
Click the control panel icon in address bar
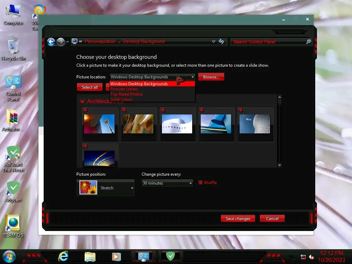[74, 41]
